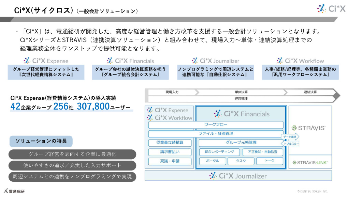Click the slide title Ci*X(サイクロス)
This screenshot has height=197, width=348.
pos(44,11)
